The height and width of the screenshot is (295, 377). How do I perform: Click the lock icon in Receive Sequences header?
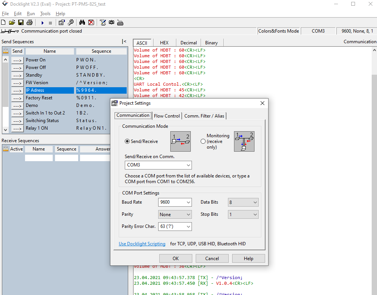(x=6, y=149)
